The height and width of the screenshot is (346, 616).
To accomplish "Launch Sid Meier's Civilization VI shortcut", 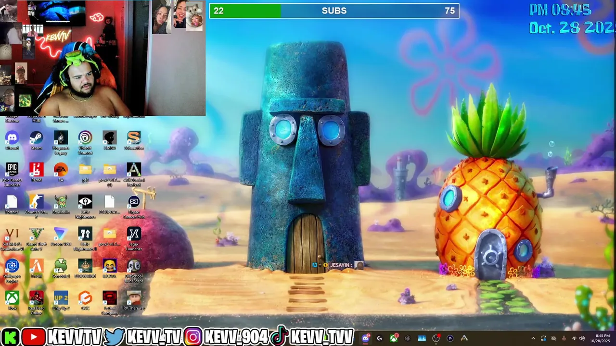I will tap(12, 239).
